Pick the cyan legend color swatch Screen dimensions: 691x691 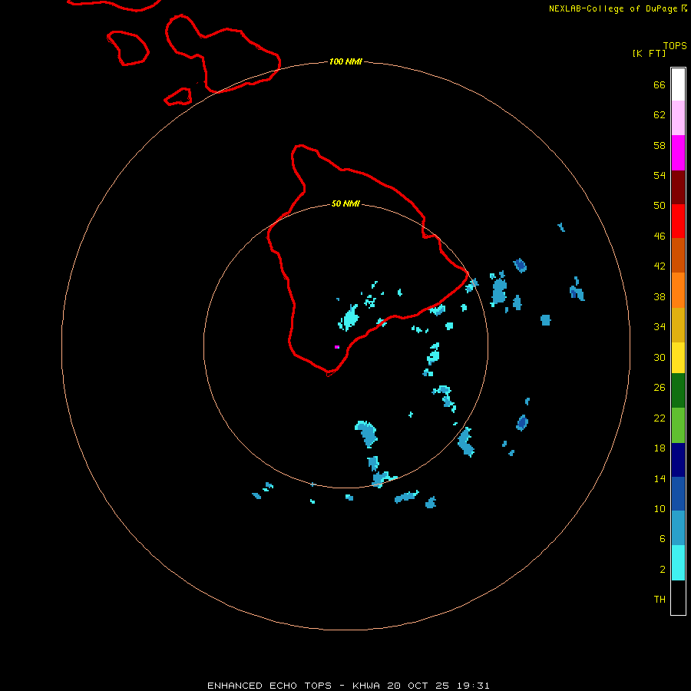[678, 563]
